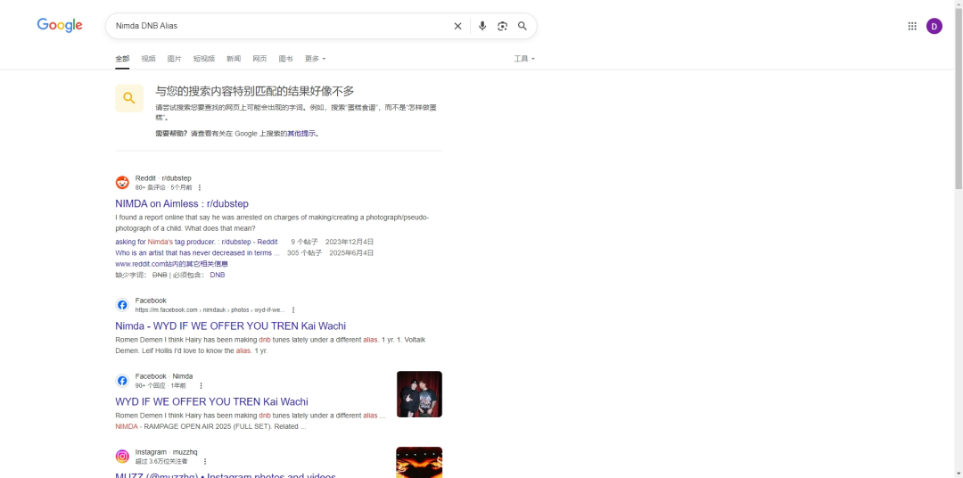The image size is (963, 478).
Task: Click the DNB must-include link
Action: click(218, 275)
